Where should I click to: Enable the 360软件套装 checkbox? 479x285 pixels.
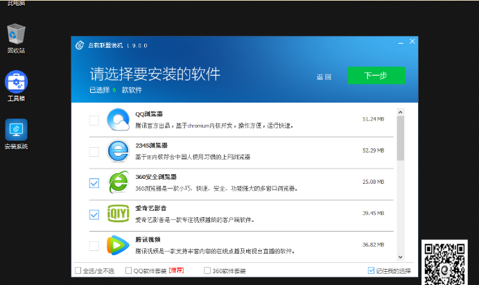[x=207, y=270]
